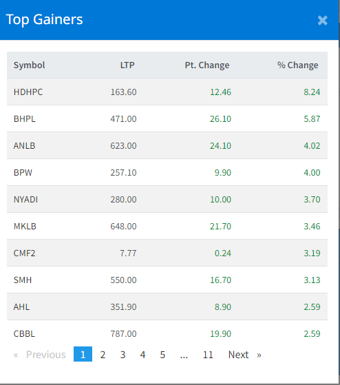Go to pagination page 2

(x=103, y=354)
